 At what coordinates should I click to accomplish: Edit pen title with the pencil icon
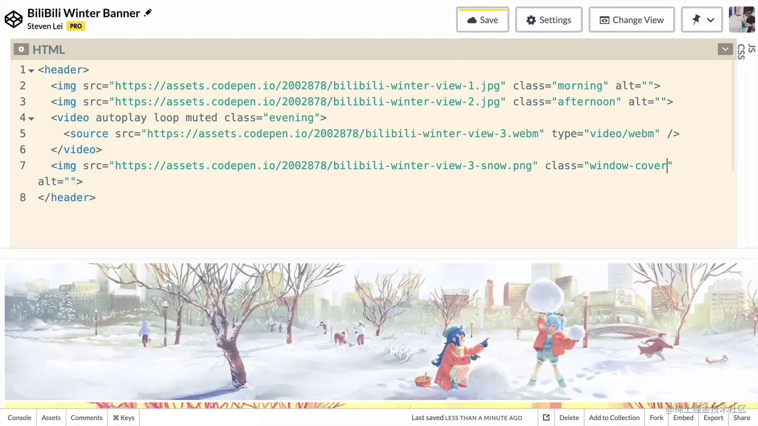148,13
